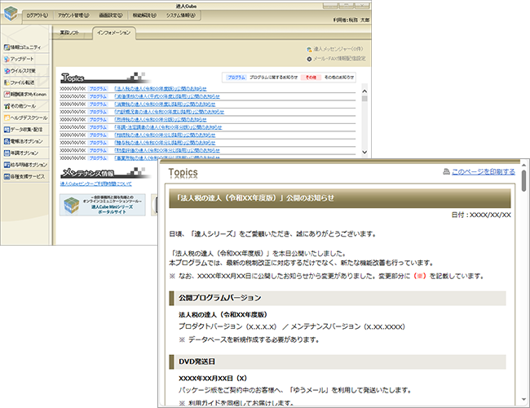Screen dimensions: 530x408
Task: Expand the システム情報 menu
Action: coord(208,16)
